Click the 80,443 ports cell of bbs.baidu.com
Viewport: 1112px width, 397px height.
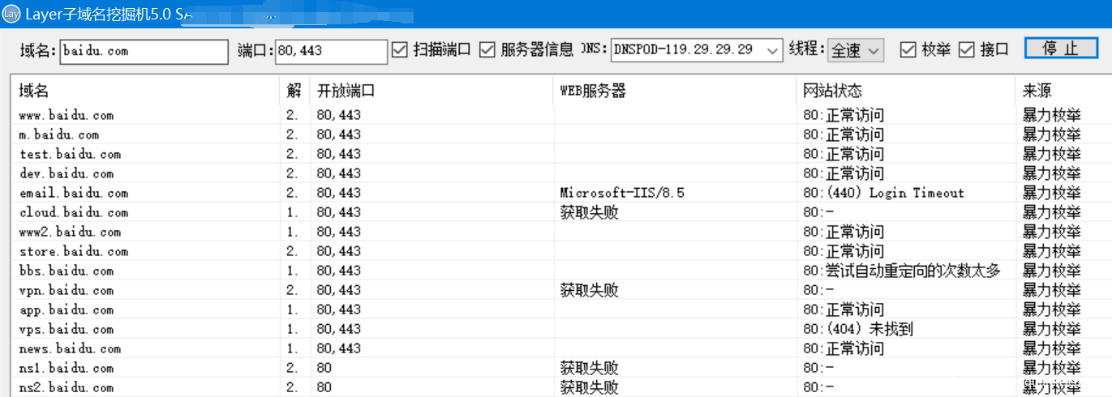pyautogui.click(x=338, y=271)
